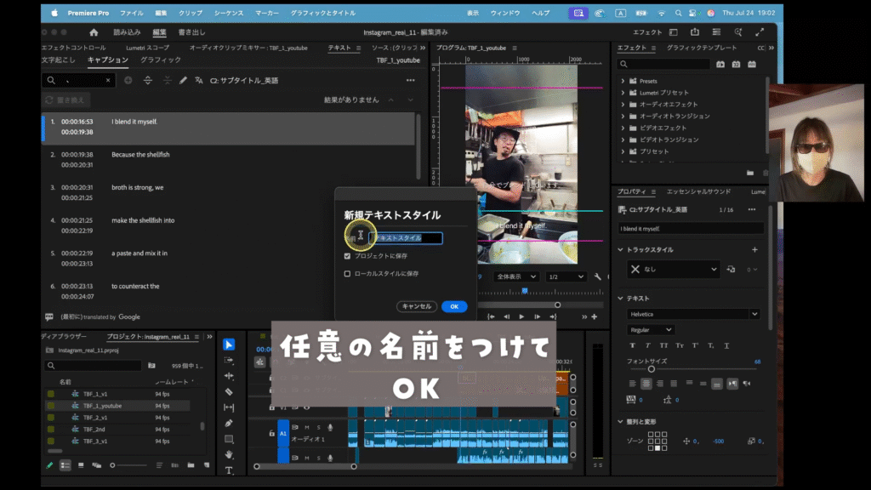Check the プロジェクトに保存 checkbox
Viewport: 871px width, 490px height.
click(347, 256)
